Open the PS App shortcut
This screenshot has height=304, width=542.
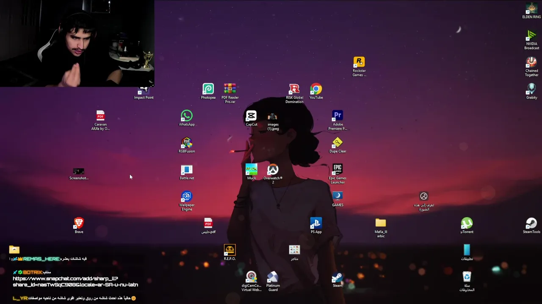(x=316, y=225)
